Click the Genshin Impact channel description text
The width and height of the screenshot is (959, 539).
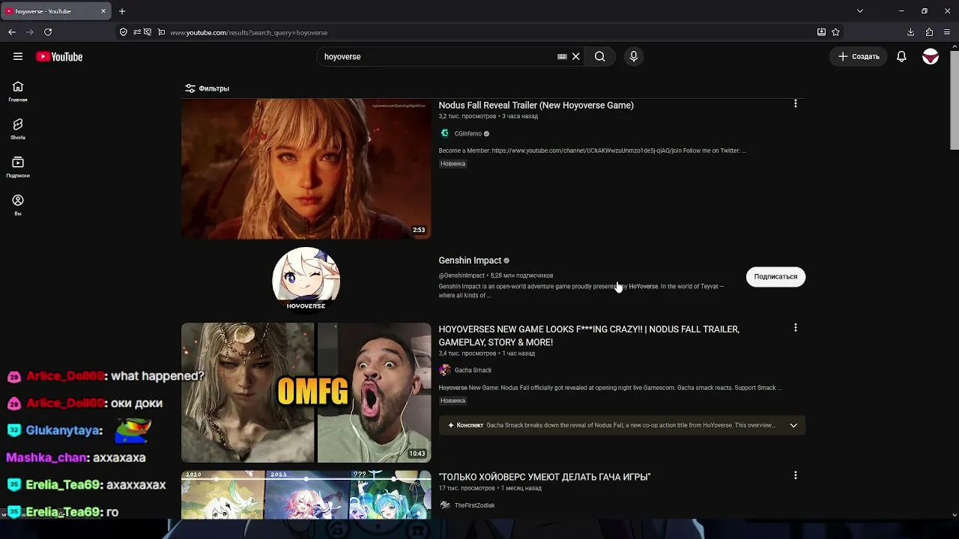[x=581, y=291]
